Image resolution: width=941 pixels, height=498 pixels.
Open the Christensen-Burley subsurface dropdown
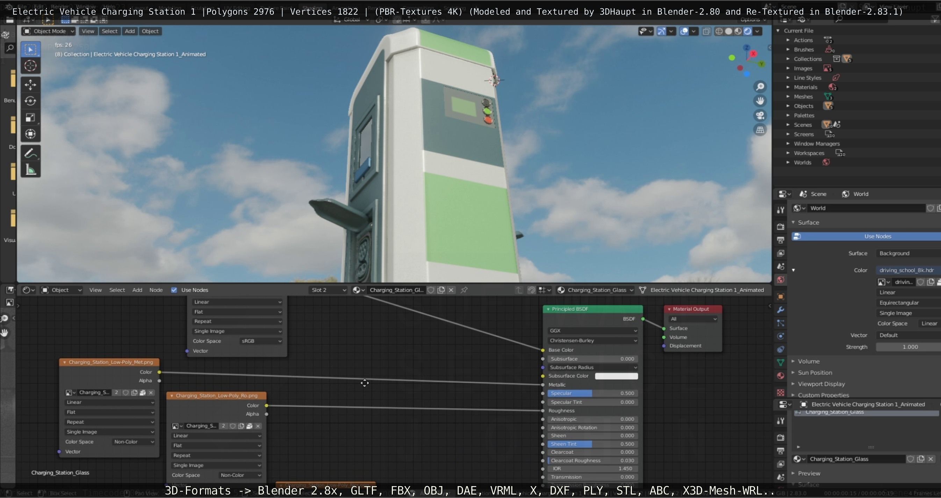(592, 340)
